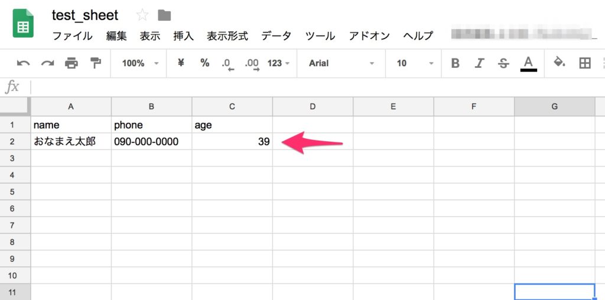The width and height of the screenshot is (605, 300).
Task: Toggle italic text formatting
Action: [x=480, y=63]
